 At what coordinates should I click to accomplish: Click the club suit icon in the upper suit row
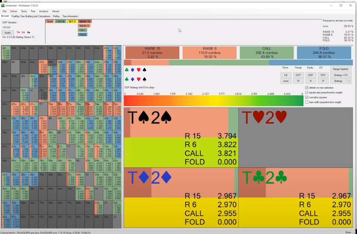(126, 69)
